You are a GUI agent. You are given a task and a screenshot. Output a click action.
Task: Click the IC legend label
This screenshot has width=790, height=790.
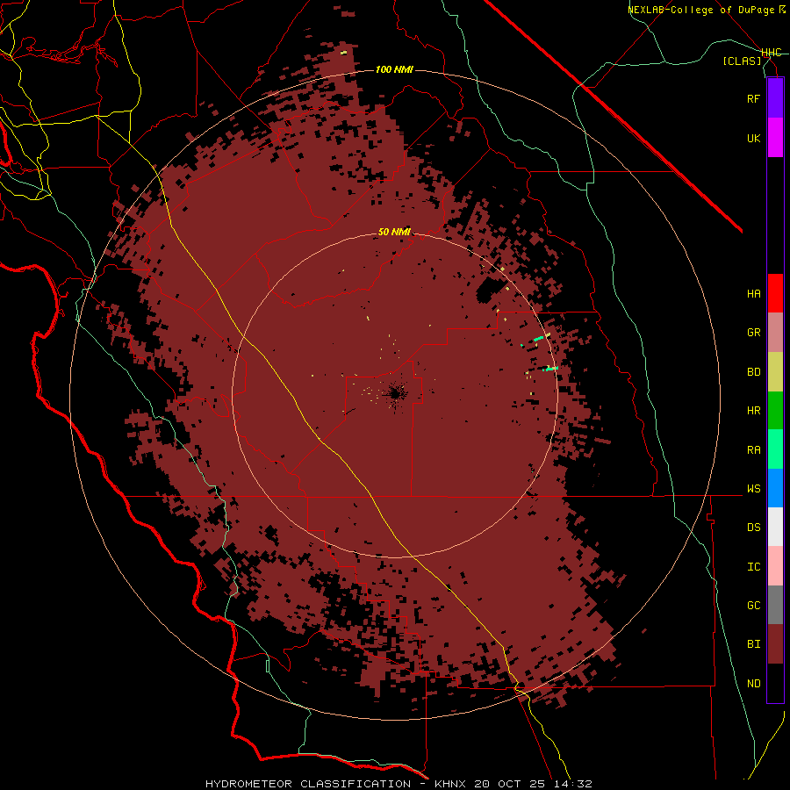753,567
